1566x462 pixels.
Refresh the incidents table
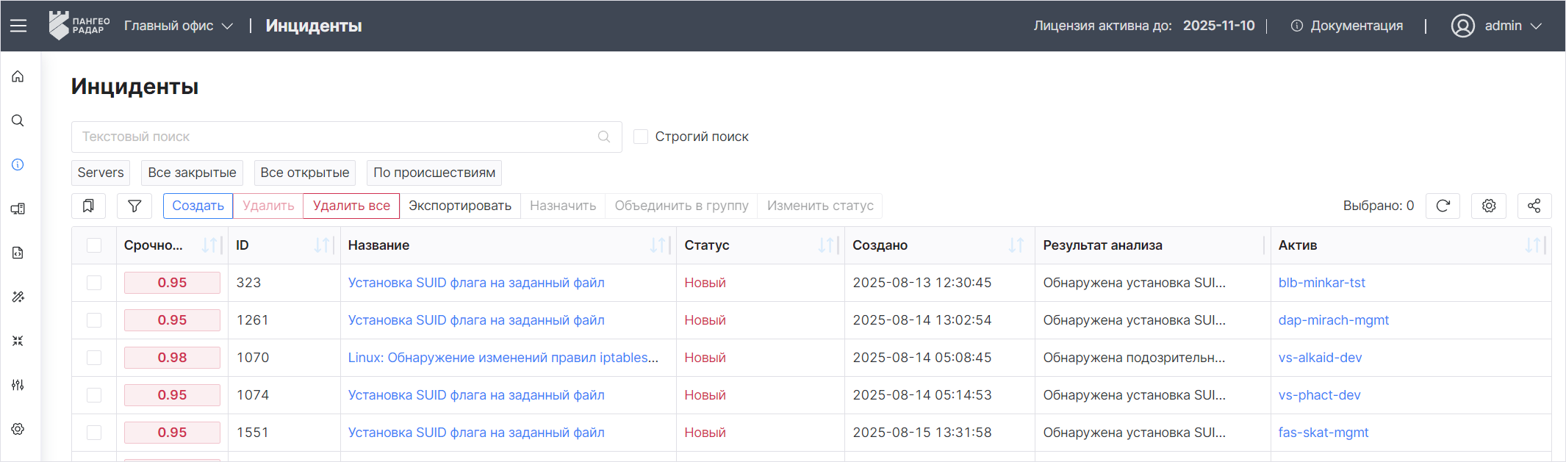pos(1443,206)
